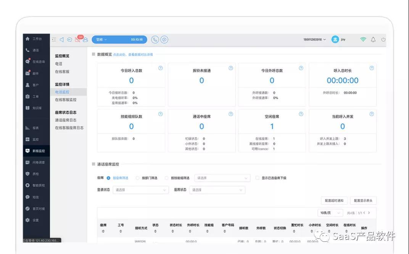Open the 工作台 home icon in sidebar

(x=27, y=39)
